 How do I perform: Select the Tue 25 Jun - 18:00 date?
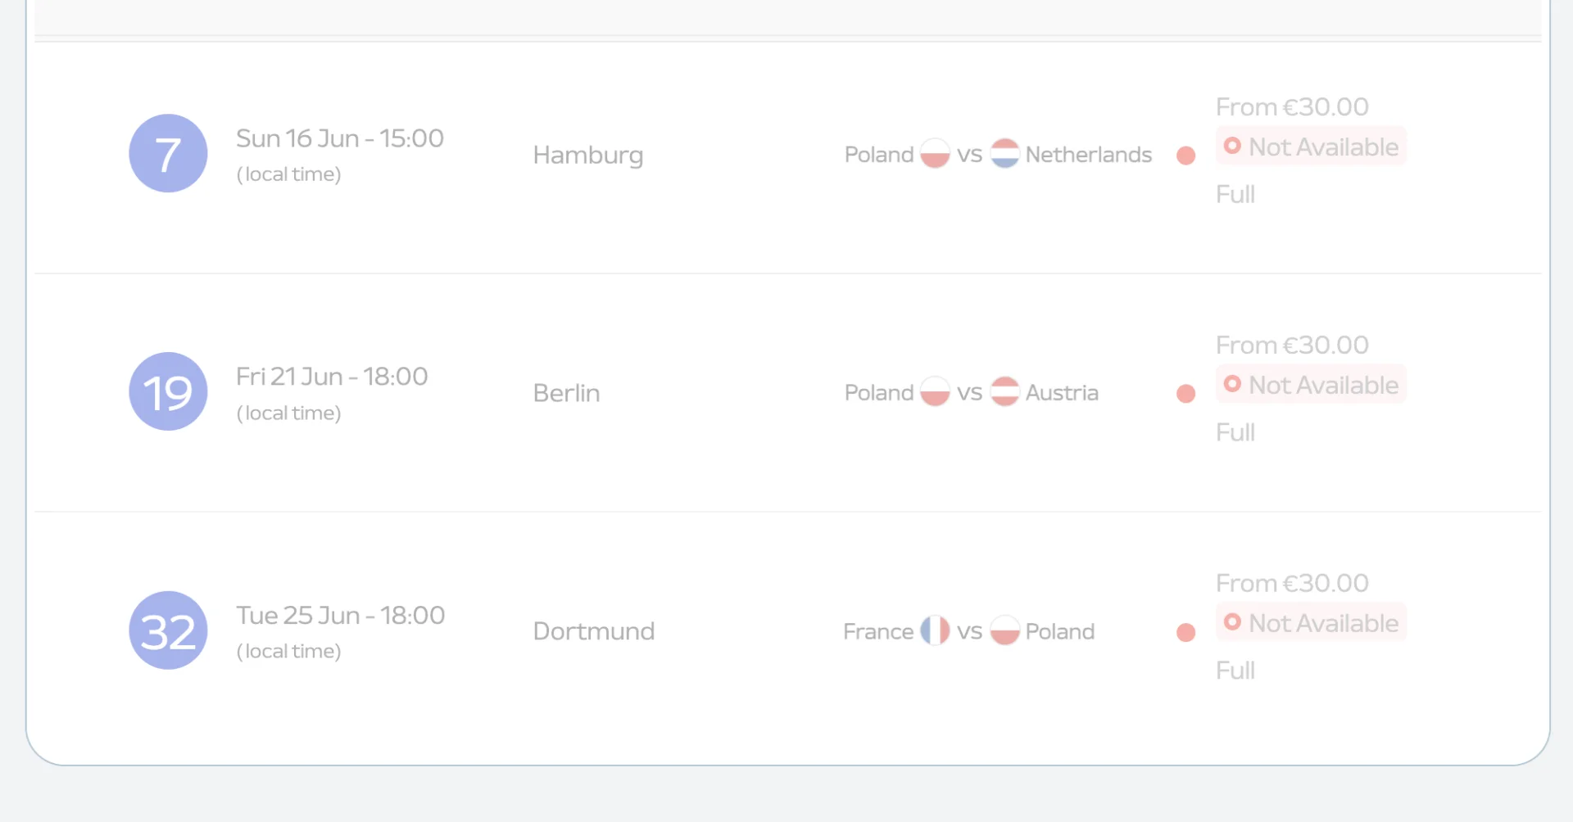click(341, 616)
